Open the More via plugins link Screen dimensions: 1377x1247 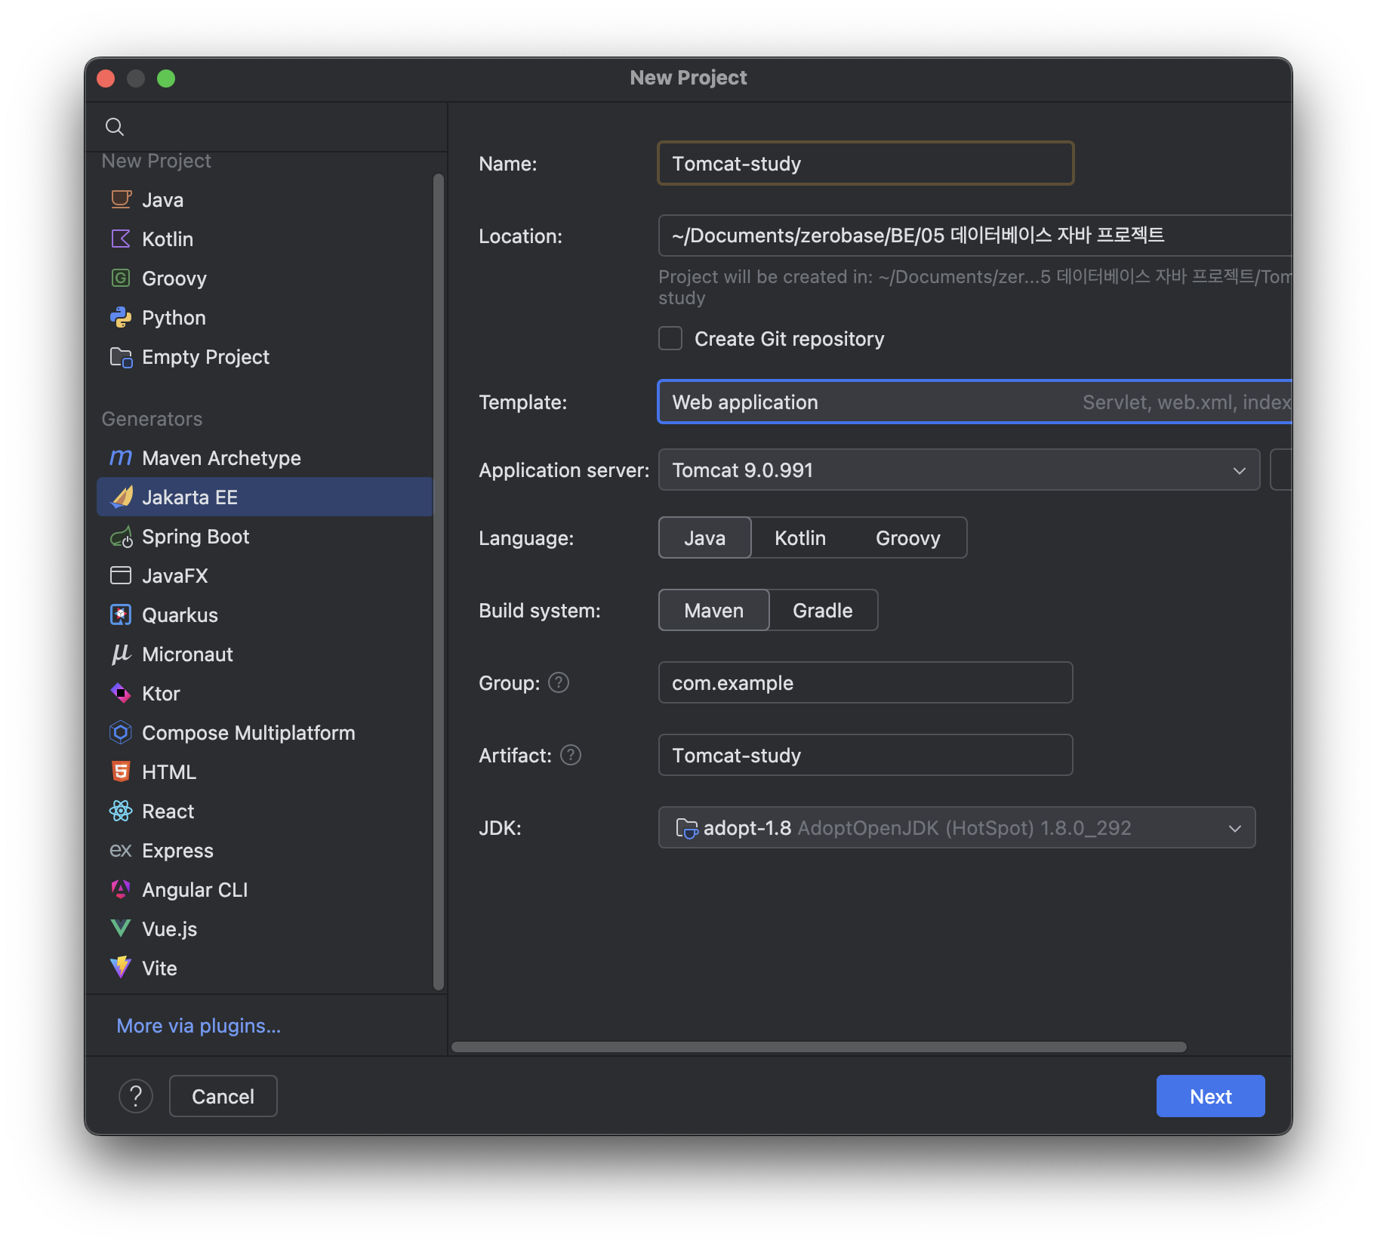tap(199, 1025)
